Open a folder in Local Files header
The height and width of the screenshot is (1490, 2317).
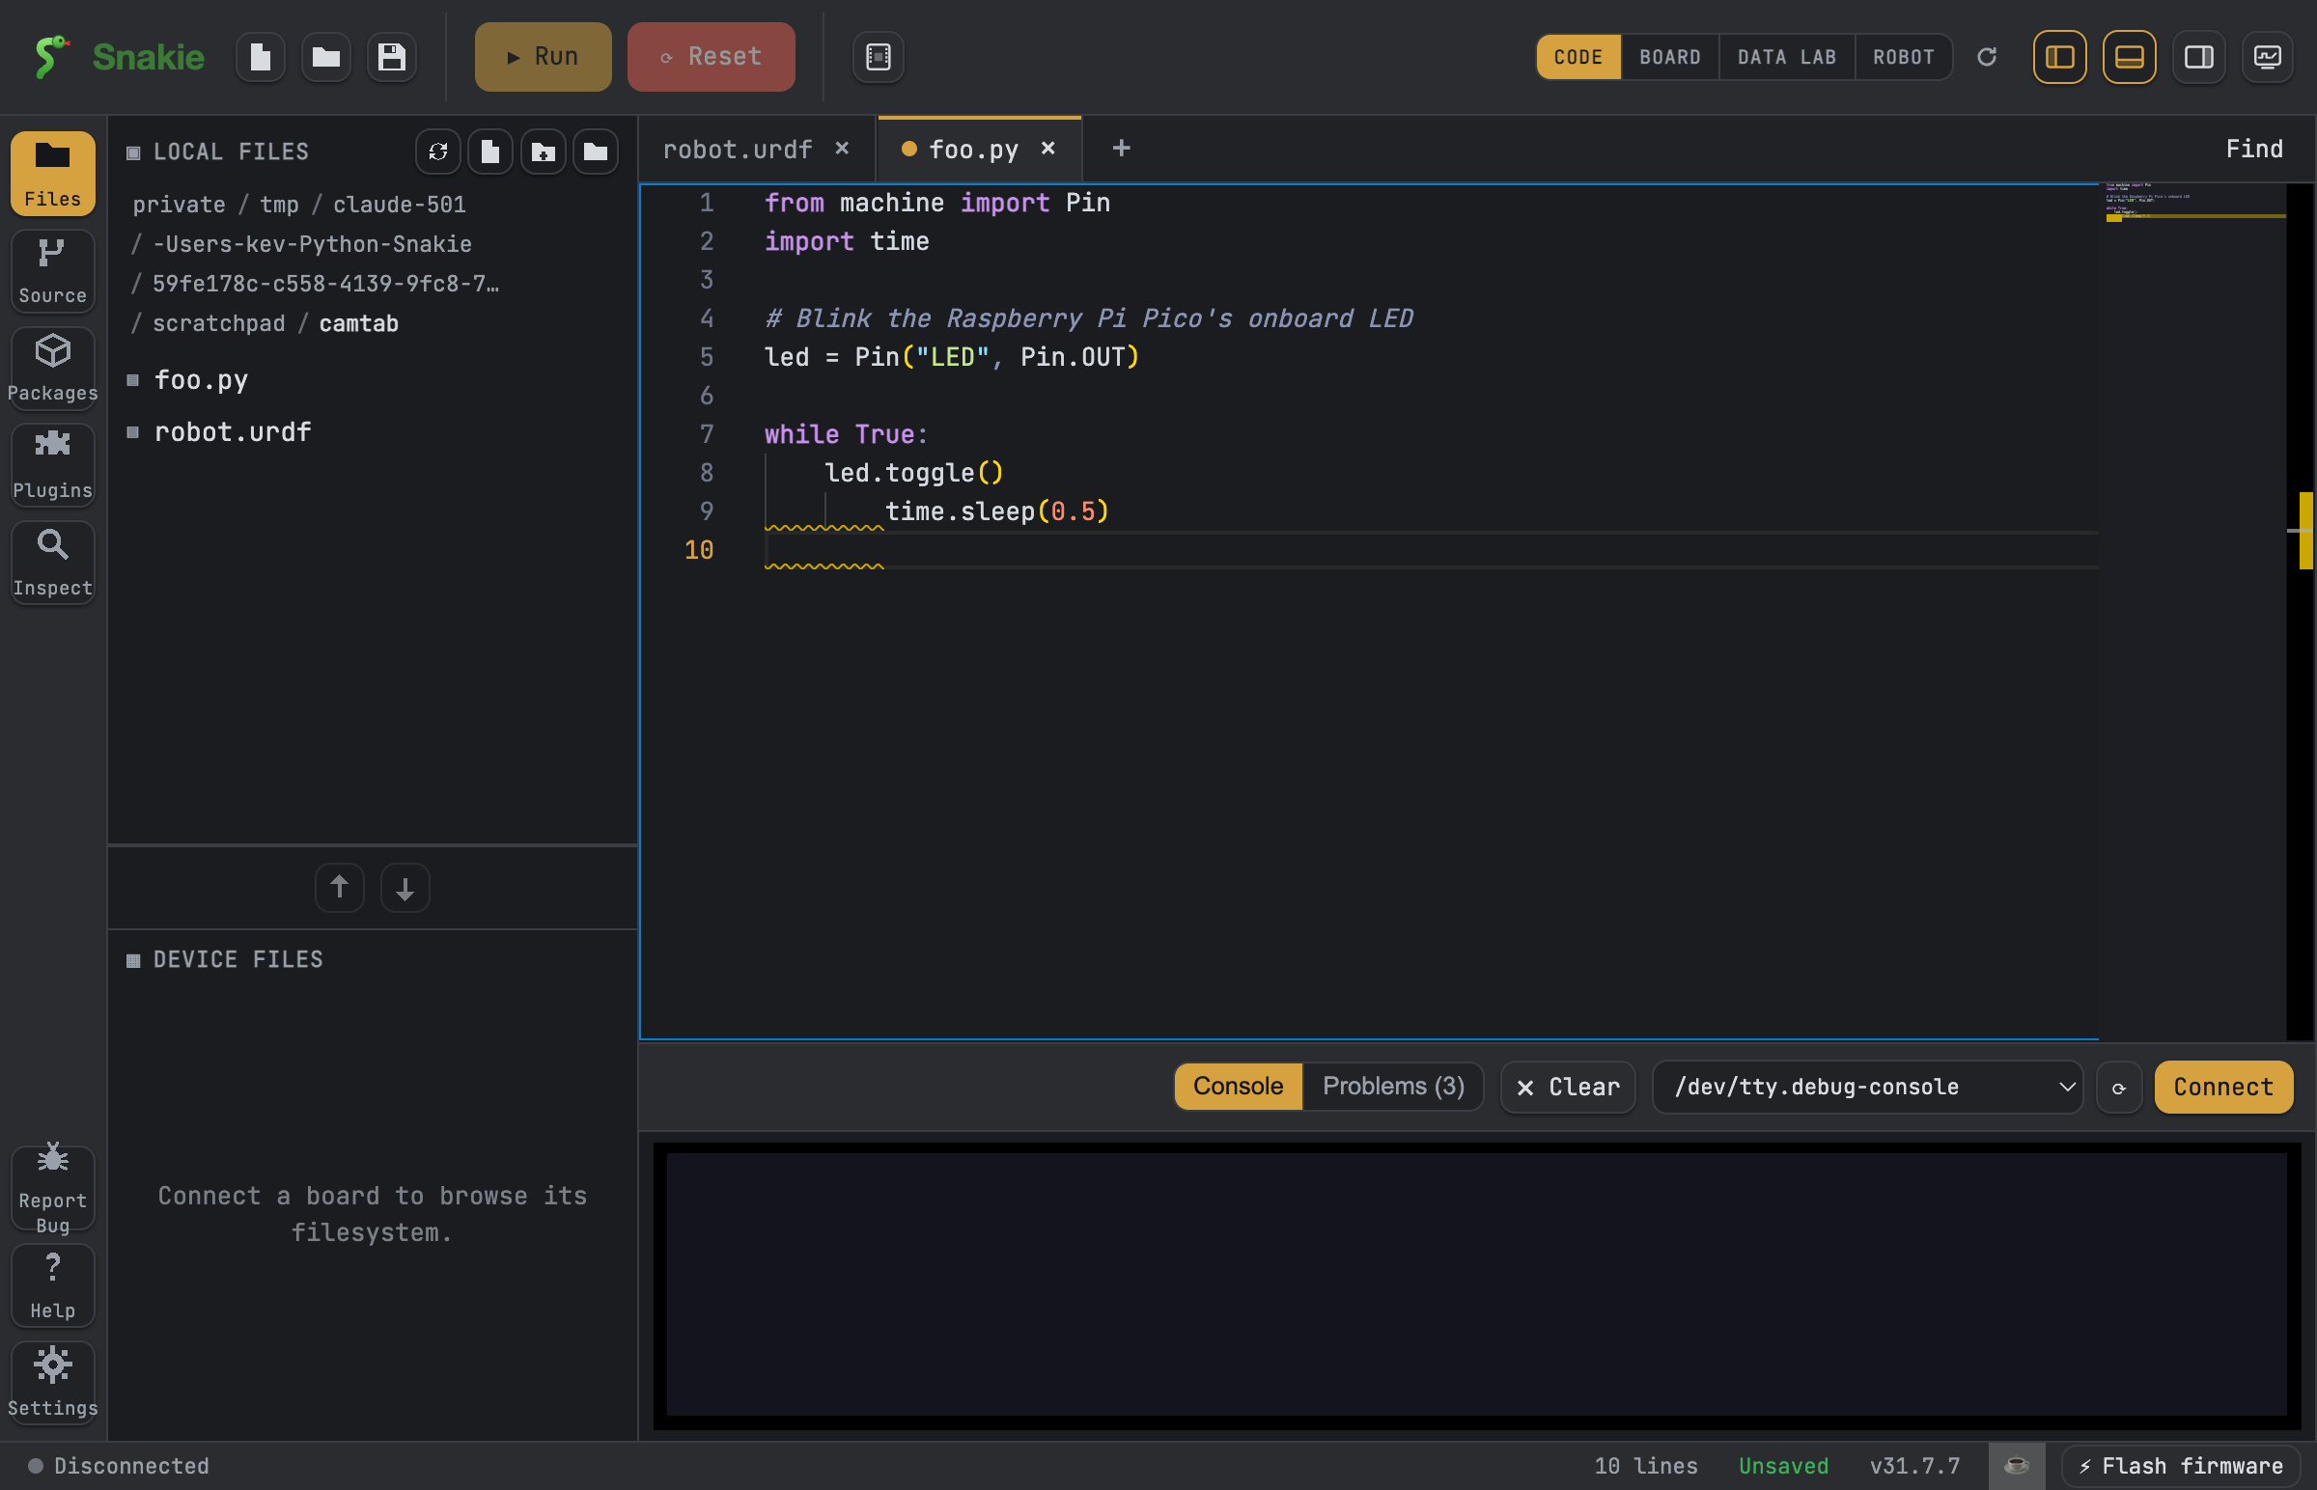pyautogui.click(x=596, y=152)
